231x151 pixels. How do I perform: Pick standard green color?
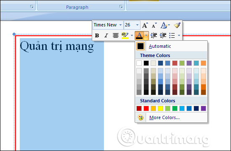point(175,108)
